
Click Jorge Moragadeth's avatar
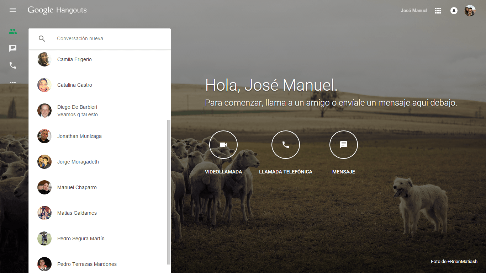[44, 162]
